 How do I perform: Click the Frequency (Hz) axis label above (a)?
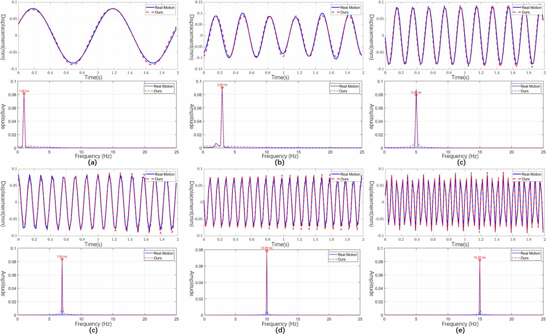click(93, 156)
